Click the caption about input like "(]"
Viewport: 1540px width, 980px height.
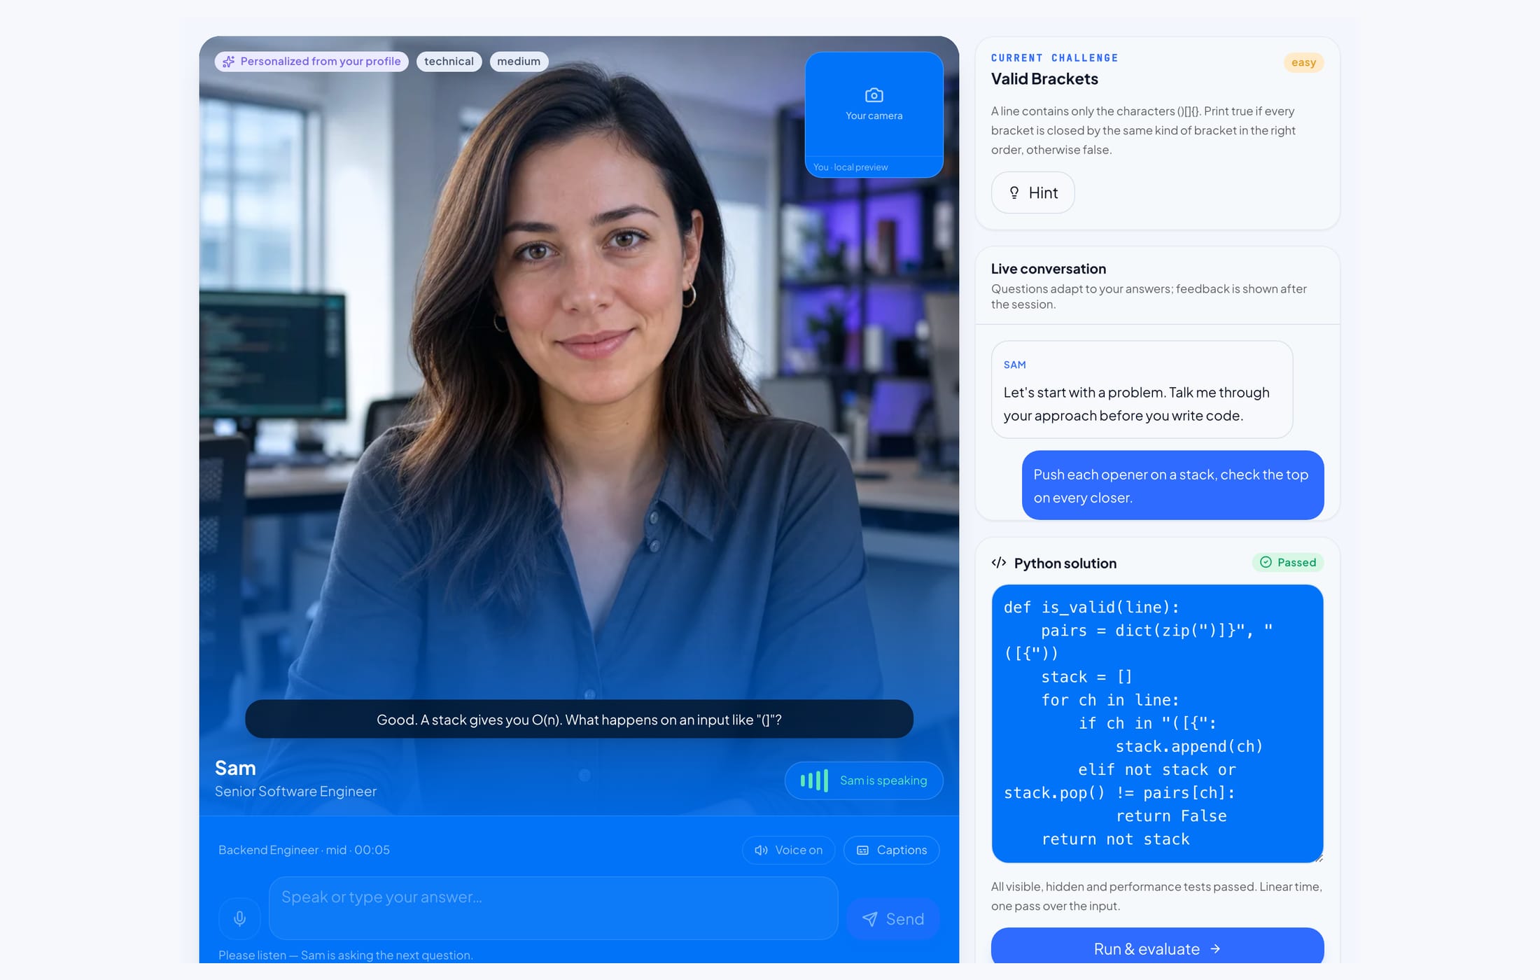coord(579,719)
